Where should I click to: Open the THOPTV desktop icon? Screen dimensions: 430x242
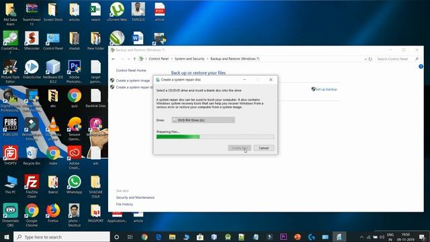(10, 155)
